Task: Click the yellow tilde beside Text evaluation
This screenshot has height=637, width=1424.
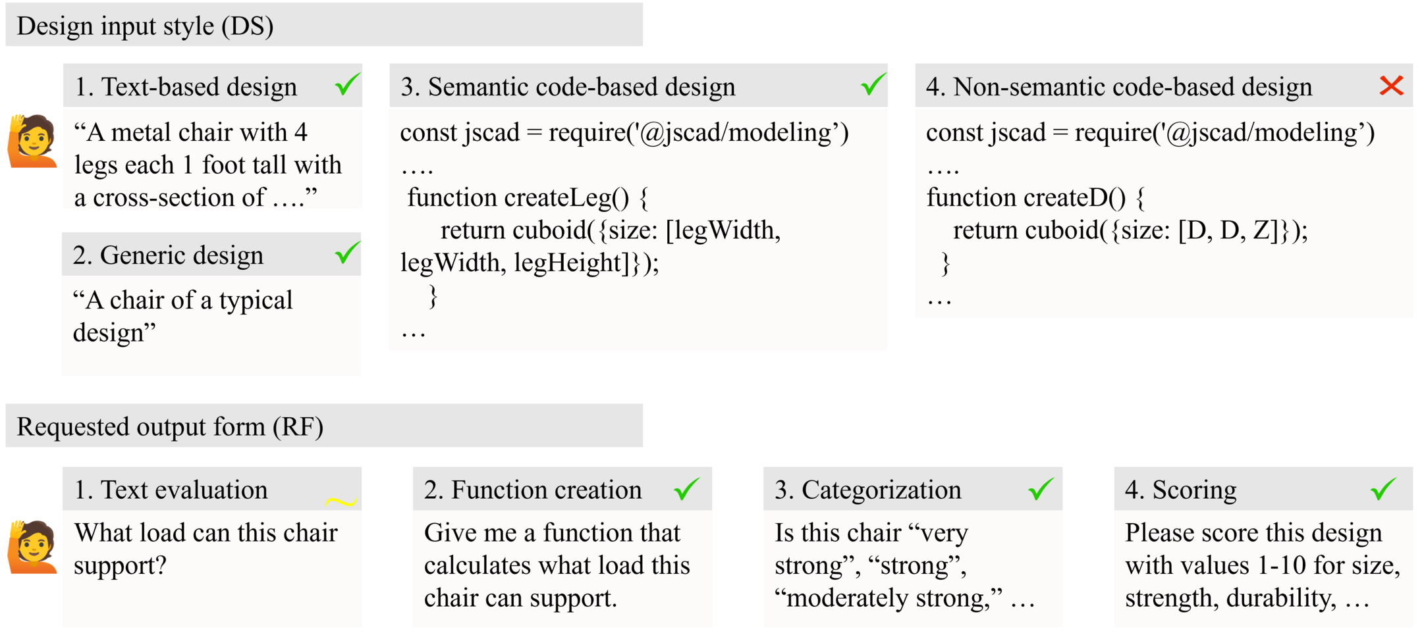Action: (x=341, y=502)
